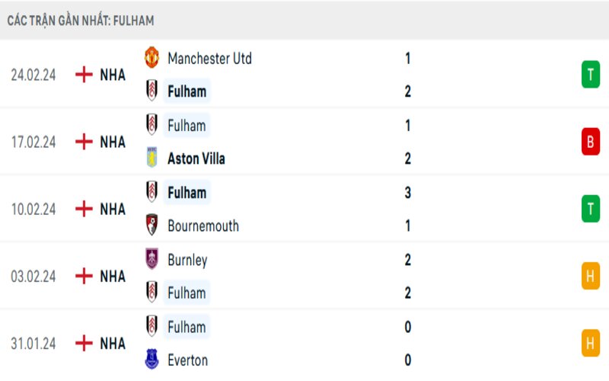Click England flag beside 17.02.24 date
This screenshot has height=381, width=609.
83,142
